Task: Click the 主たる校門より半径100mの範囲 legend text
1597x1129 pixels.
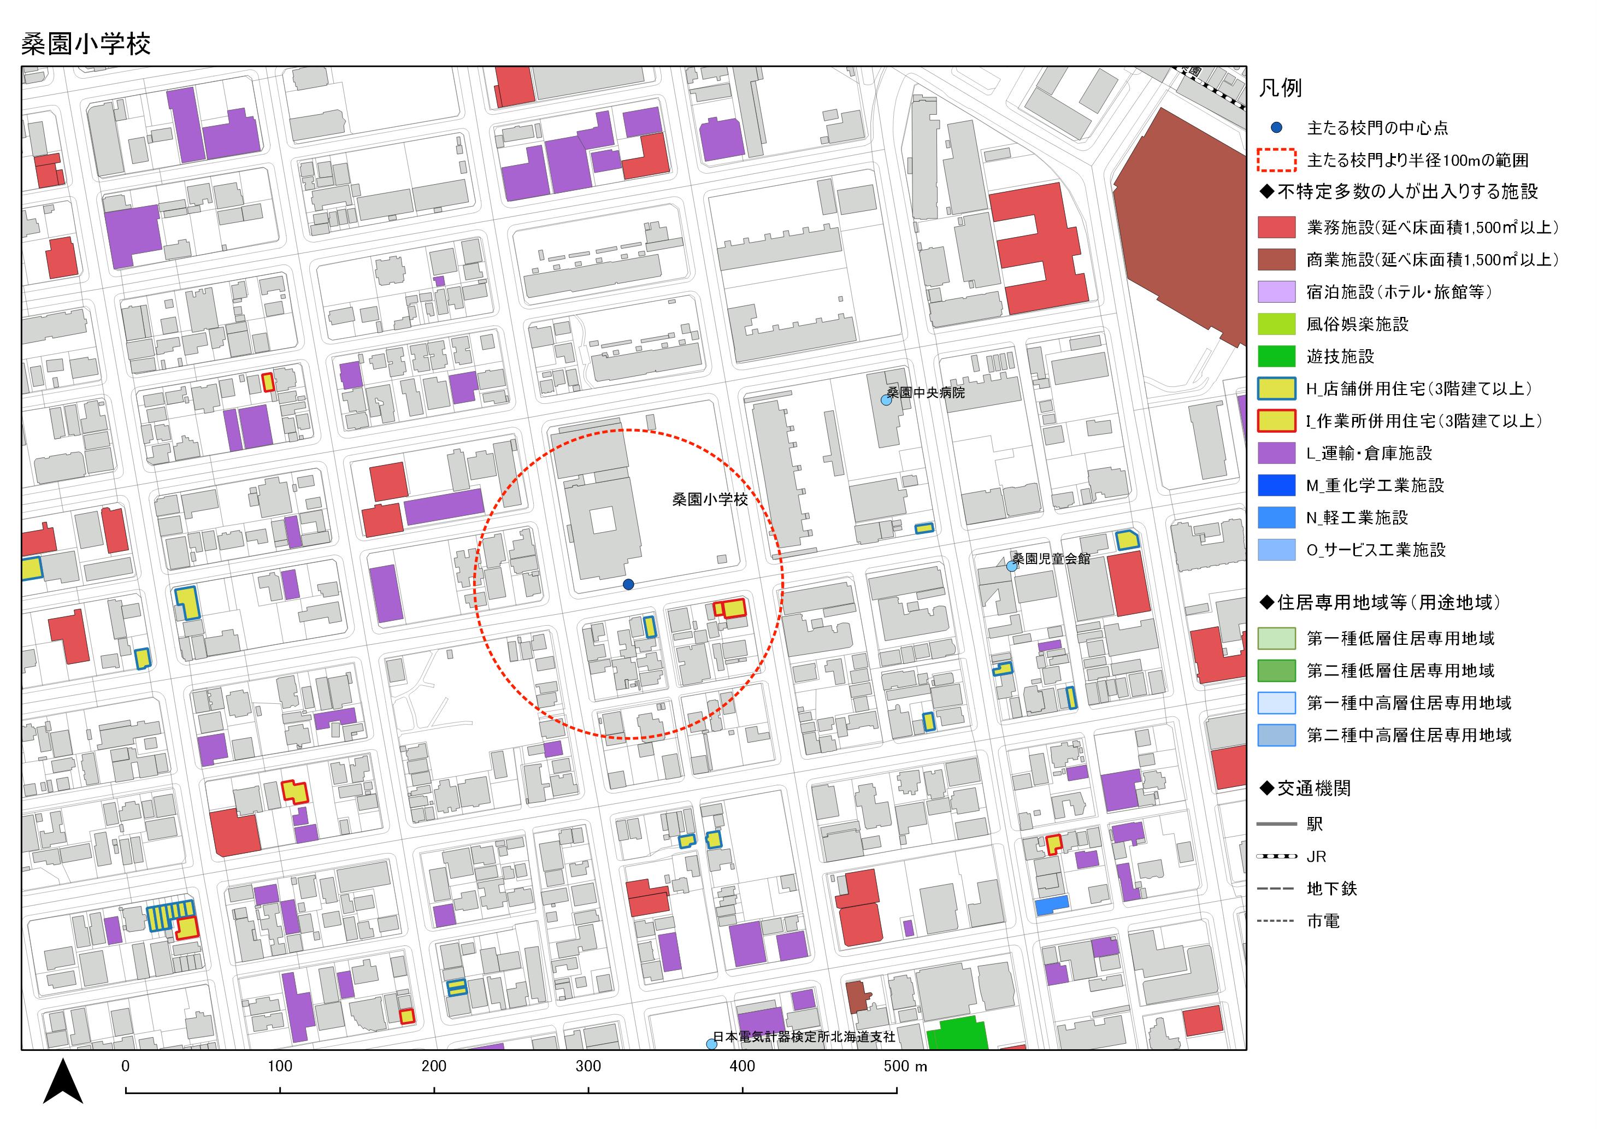Action: click(1418, 160)
